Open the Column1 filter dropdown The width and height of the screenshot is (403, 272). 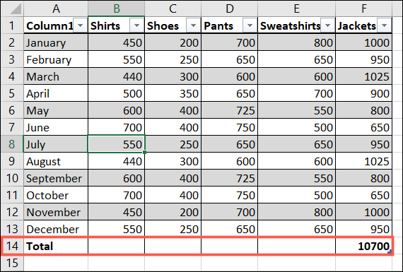(80, 25)
